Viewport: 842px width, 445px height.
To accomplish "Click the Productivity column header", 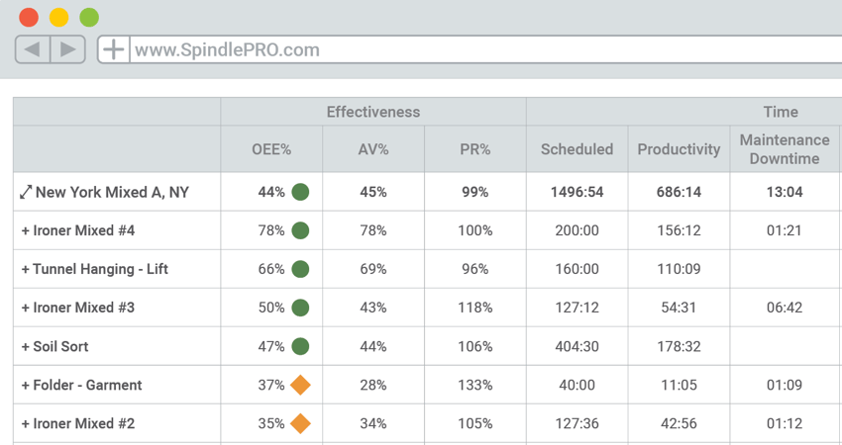I will (679, 149).
